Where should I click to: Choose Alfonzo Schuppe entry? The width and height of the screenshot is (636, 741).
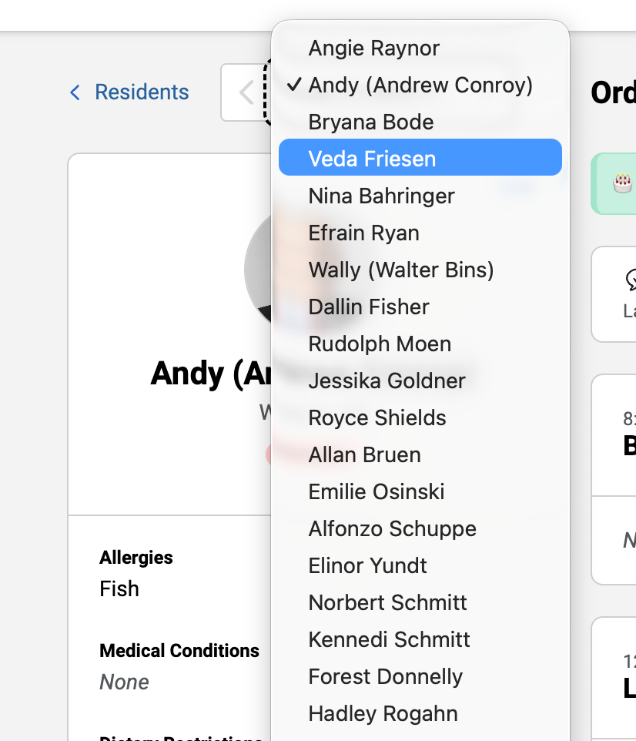pos(392,528)
